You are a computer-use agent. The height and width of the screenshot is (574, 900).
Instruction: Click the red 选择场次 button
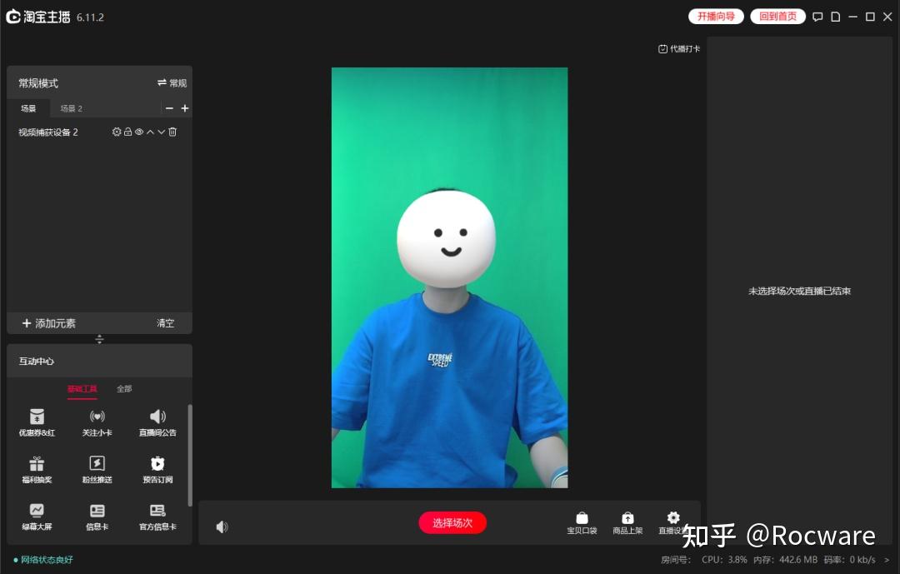click(452, 523)
